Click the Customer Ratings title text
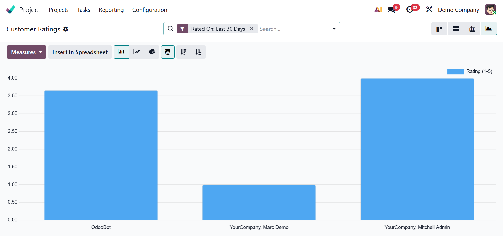This screenshot has height=236, width=503. point(33,29)
